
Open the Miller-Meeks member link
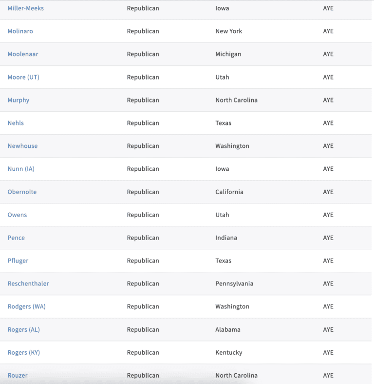coord(26,8)
